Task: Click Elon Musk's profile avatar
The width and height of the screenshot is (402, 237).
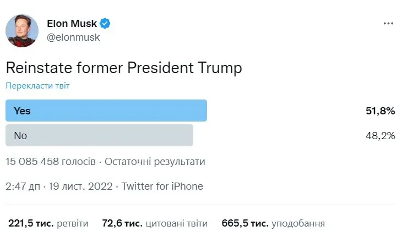Action: pyautogui.click(x=22, y=30)
